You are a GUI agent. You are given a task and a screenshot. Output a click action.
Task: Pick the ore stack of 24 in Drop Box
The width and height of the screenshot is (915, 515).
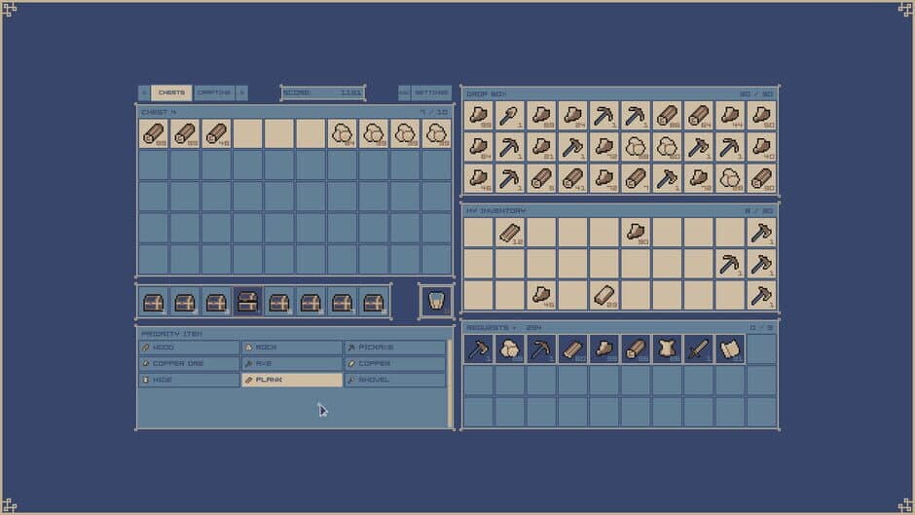coord(572,116)
